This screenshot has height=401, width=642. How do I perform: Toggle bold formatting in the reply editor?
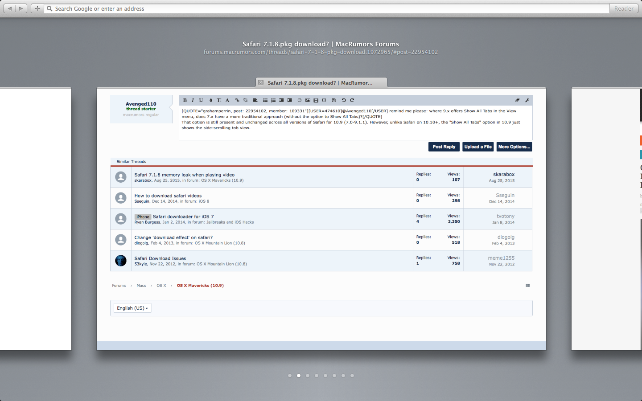pyautogui.click(x=185, y=100)
